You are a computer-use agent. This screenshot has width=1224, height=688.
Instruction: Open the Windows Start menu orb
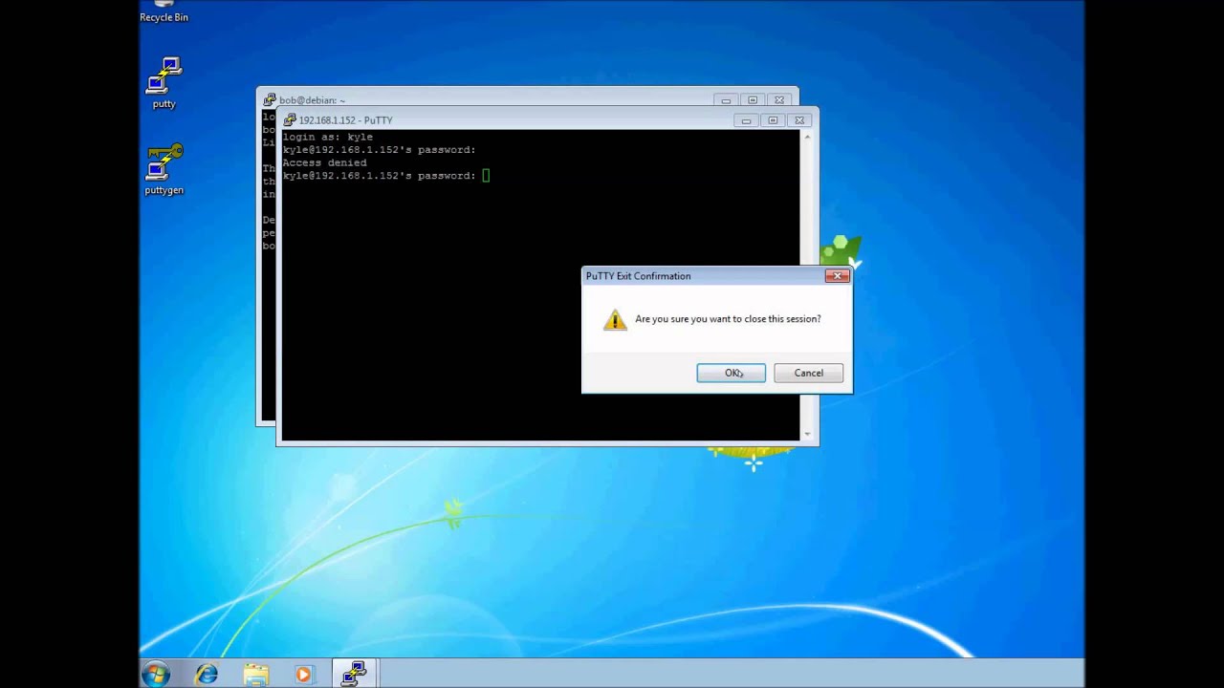156,674
